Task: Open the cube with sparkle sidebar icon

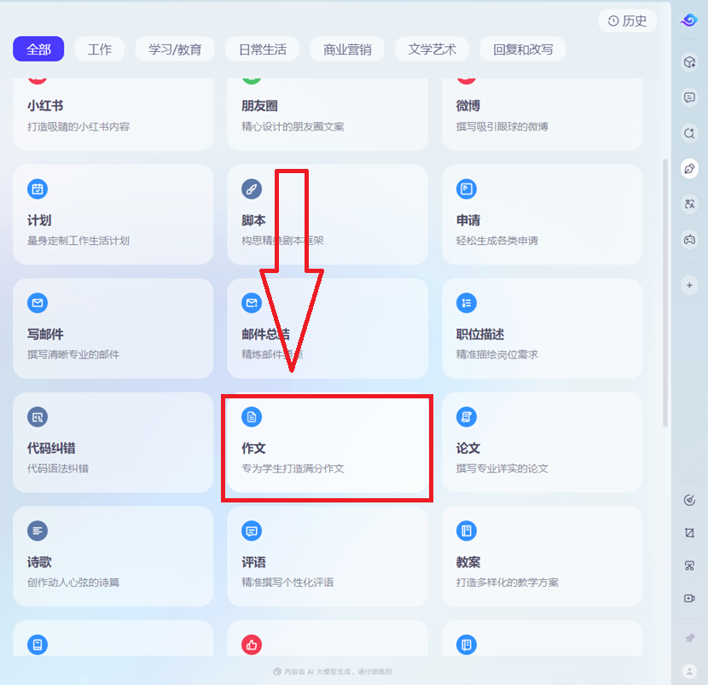Action: [689, 62]
